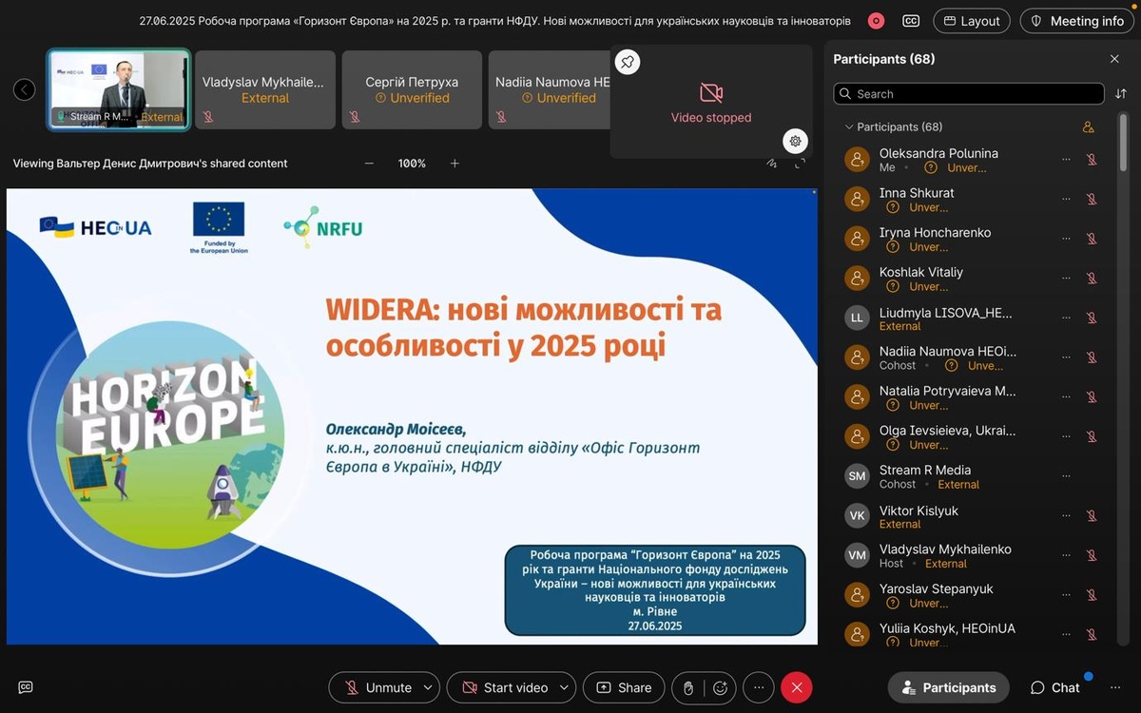Click muted mic icon for Koshlak Vitaliy
This screenshot has height=713, width=1141.
pyautogui.click(x=1092, y=279)
